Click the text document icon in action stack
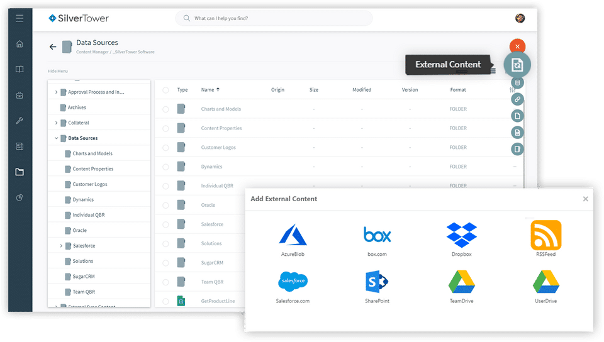Image resolution: width=604 pixels, height=342 pixels. tap(517, 133)
